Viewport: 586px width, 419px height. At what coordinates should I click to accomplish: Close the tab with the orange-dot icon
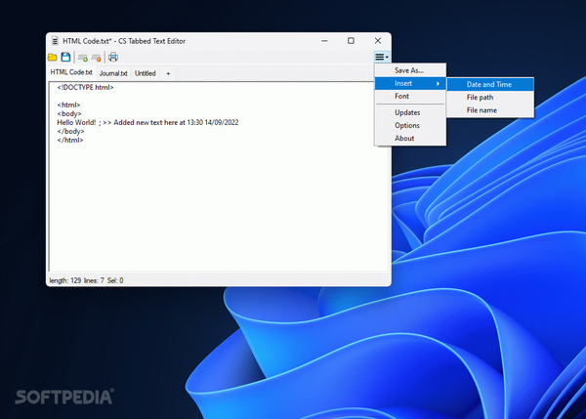[97, 58]
